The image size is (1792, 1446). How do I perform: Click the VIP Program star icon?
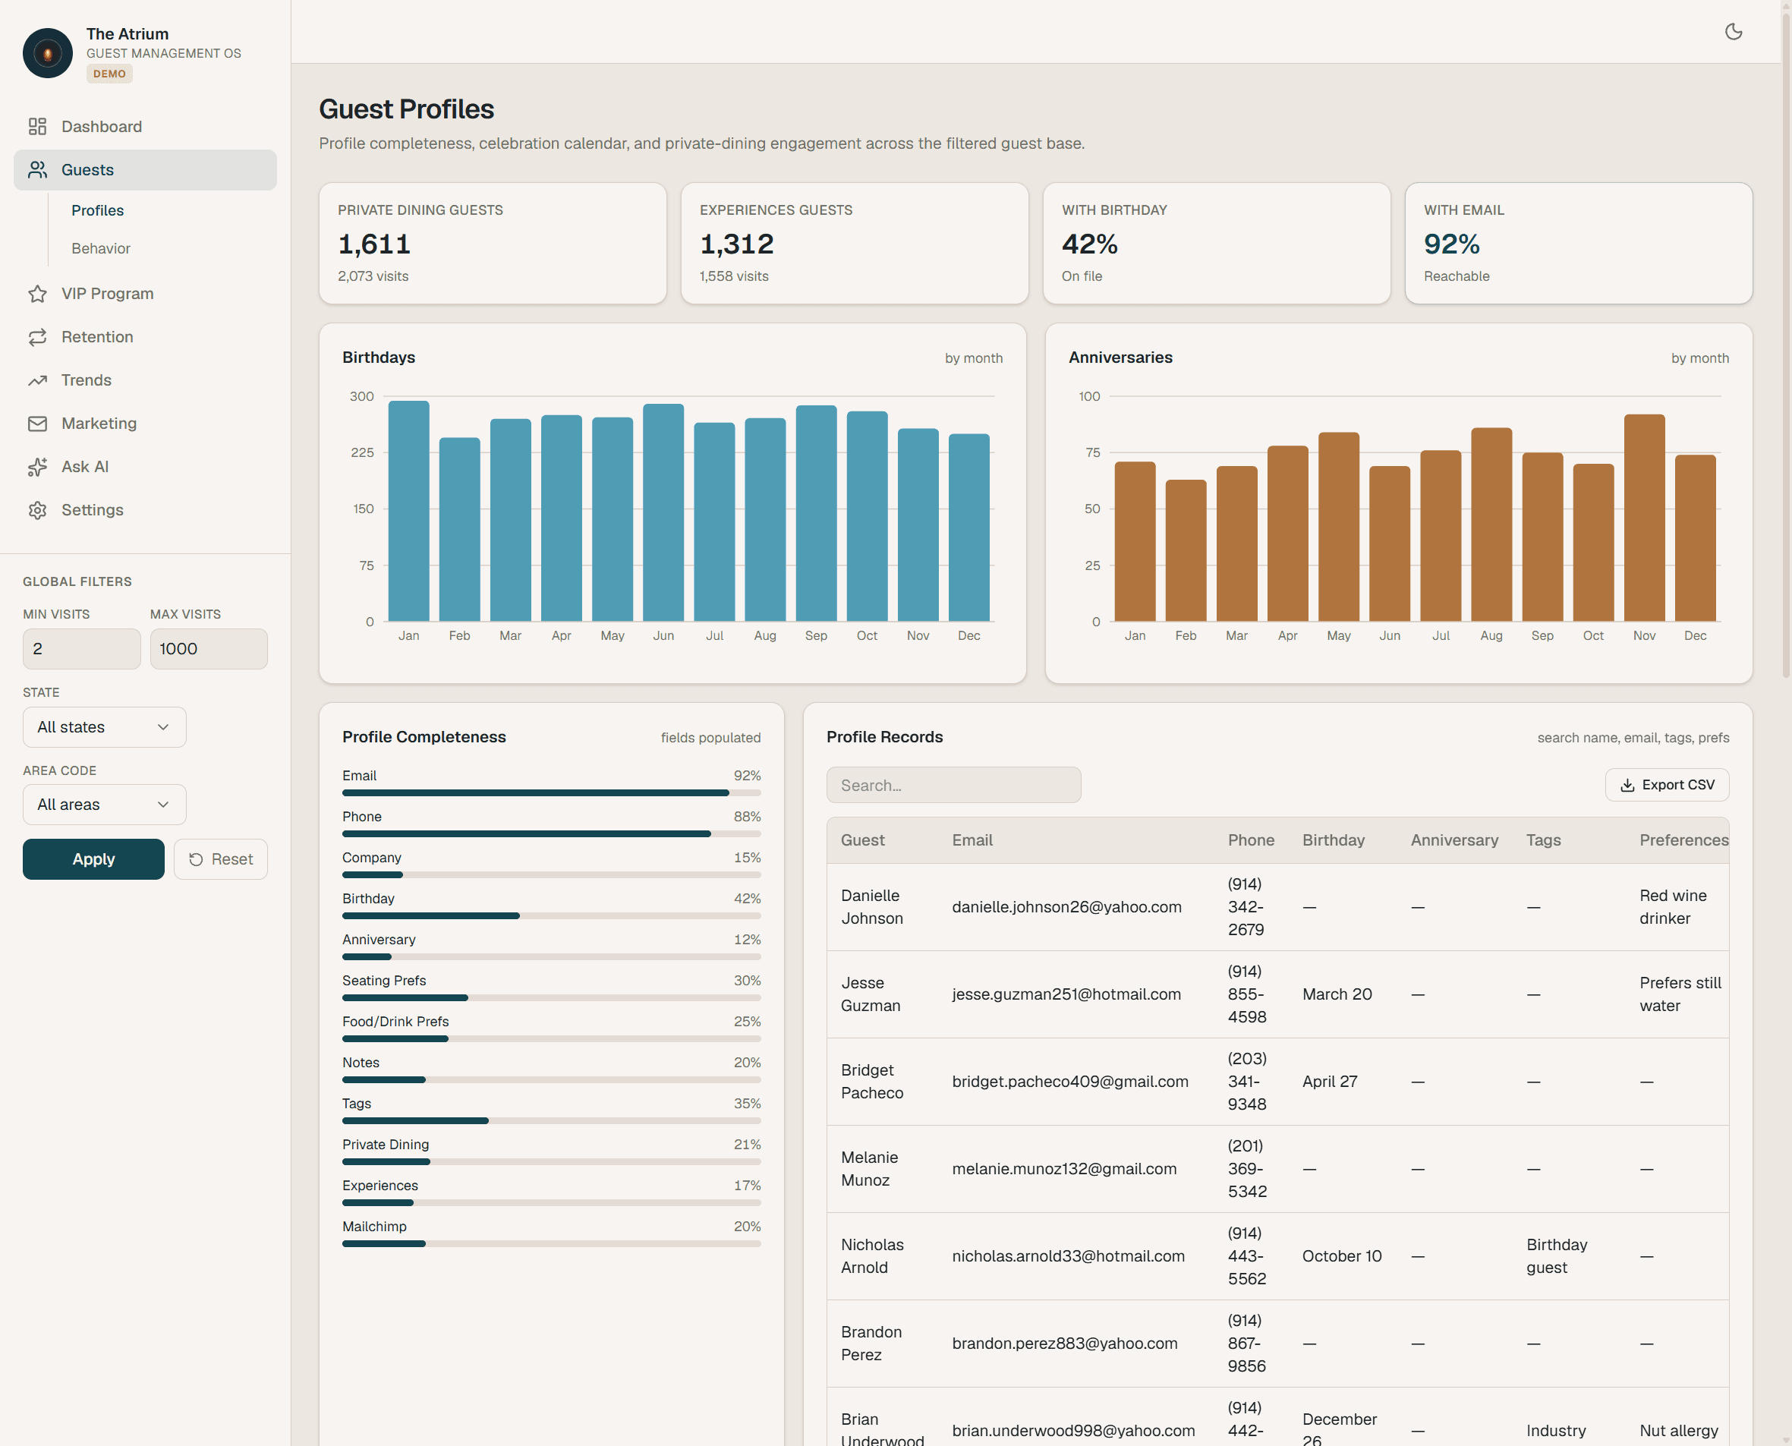point(37,294)
